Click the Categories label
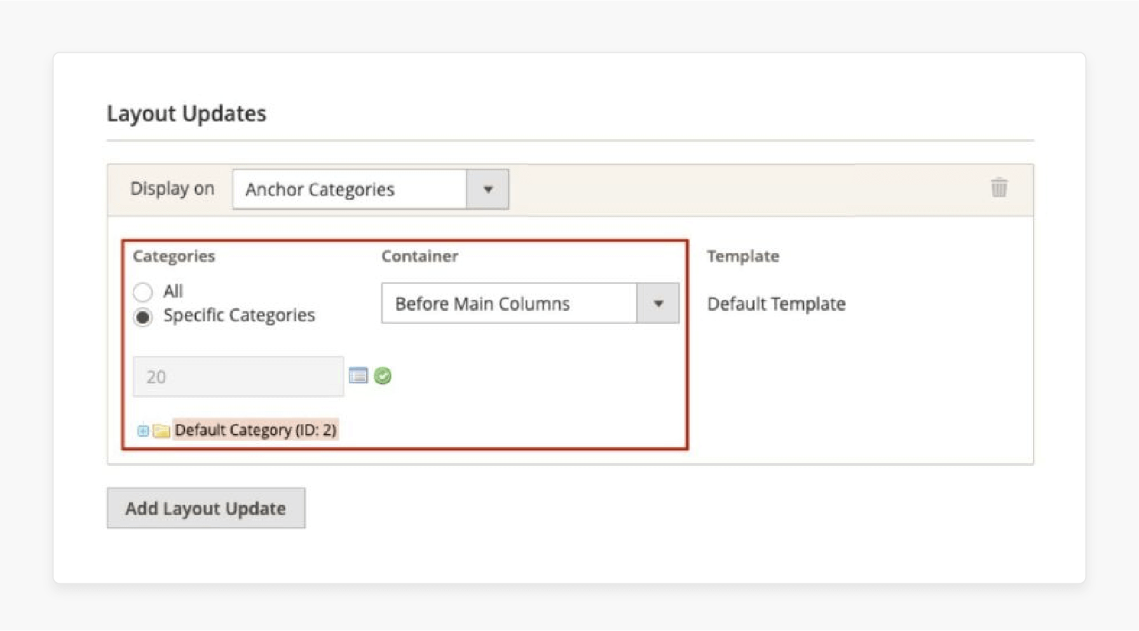The image size is (1139, 631). coord(174,256)
